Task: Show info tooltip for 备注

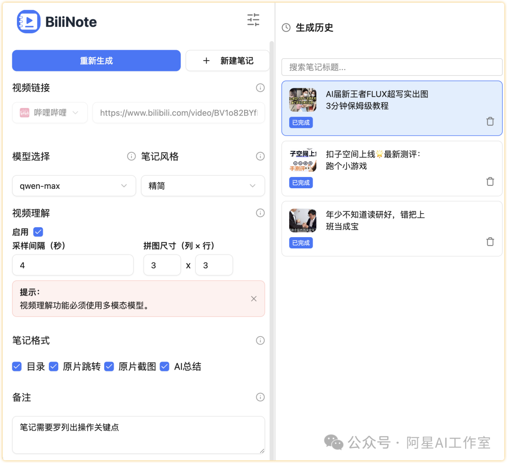Action: point(260,397)
